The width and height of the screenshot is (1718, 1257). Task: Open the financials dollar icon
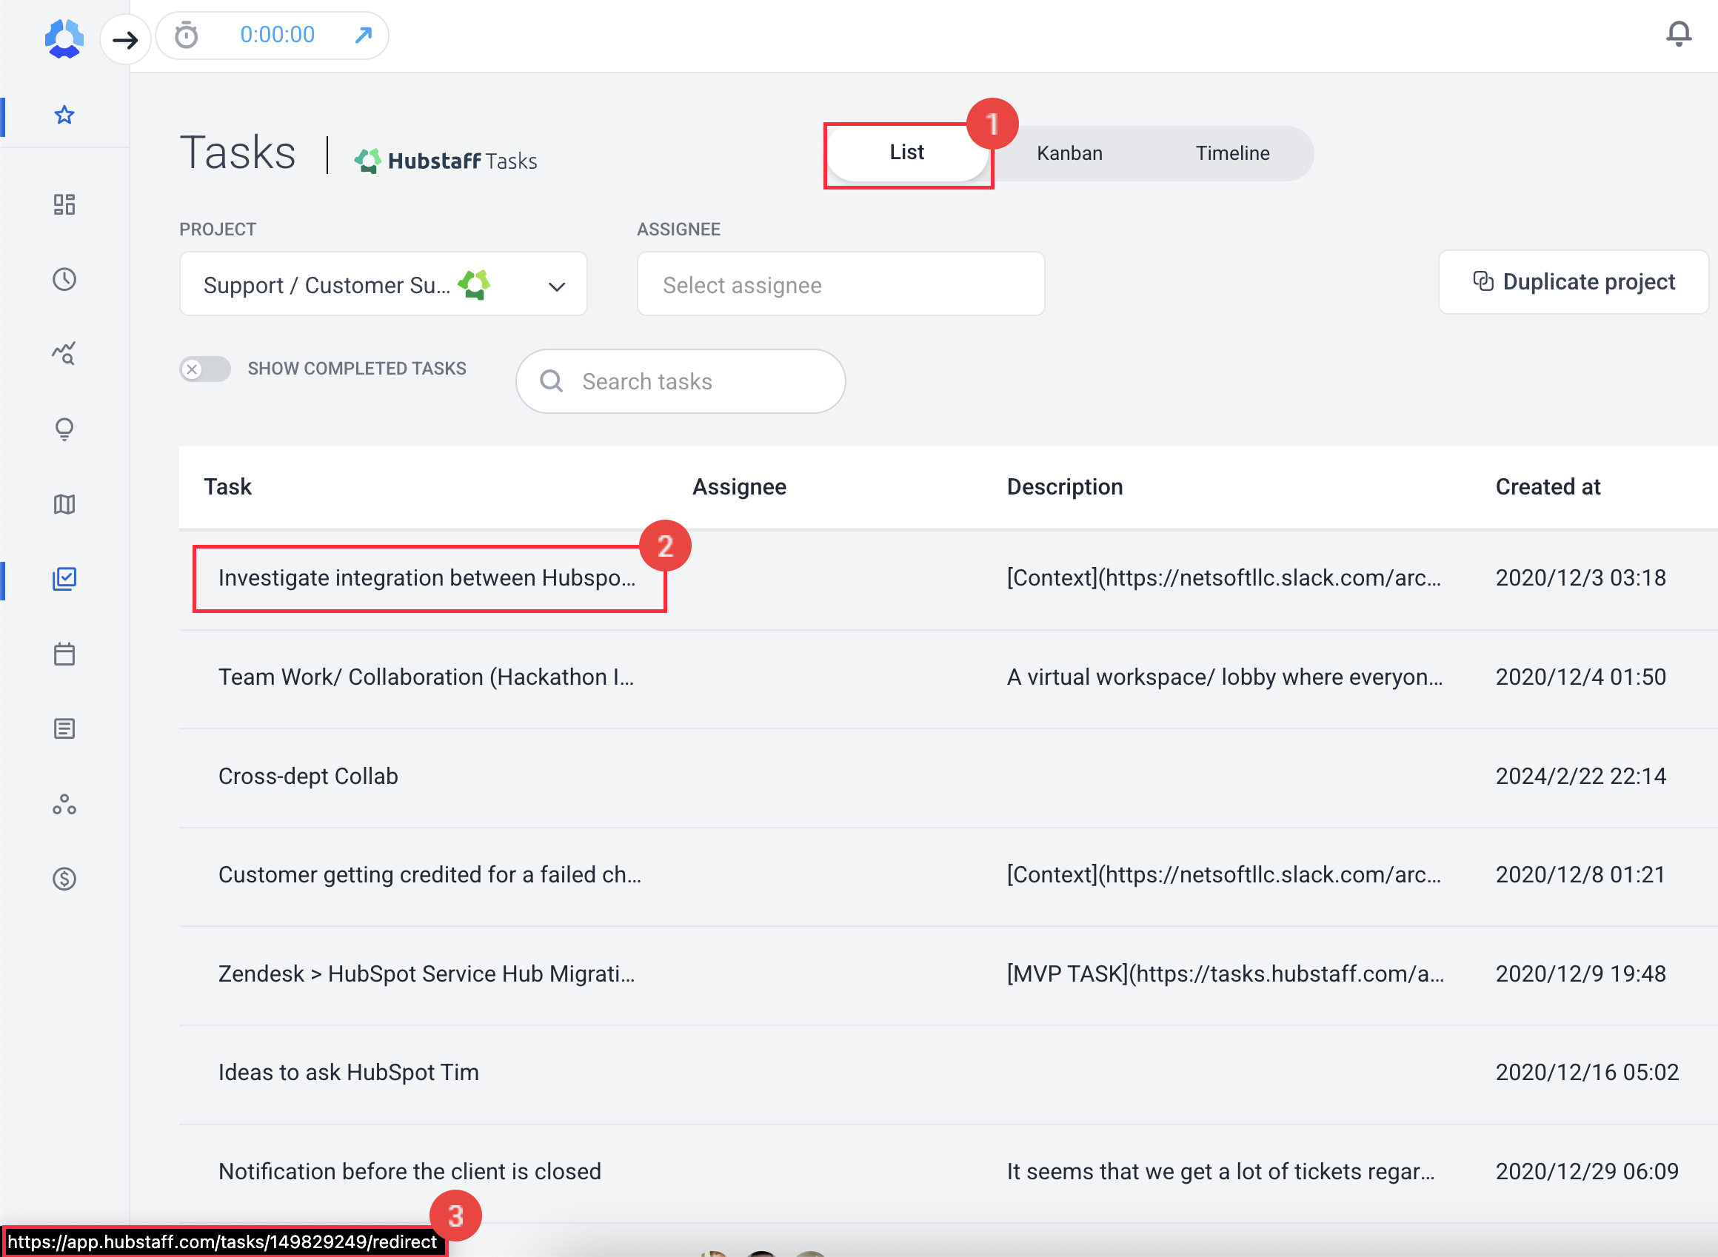point(64,879)
